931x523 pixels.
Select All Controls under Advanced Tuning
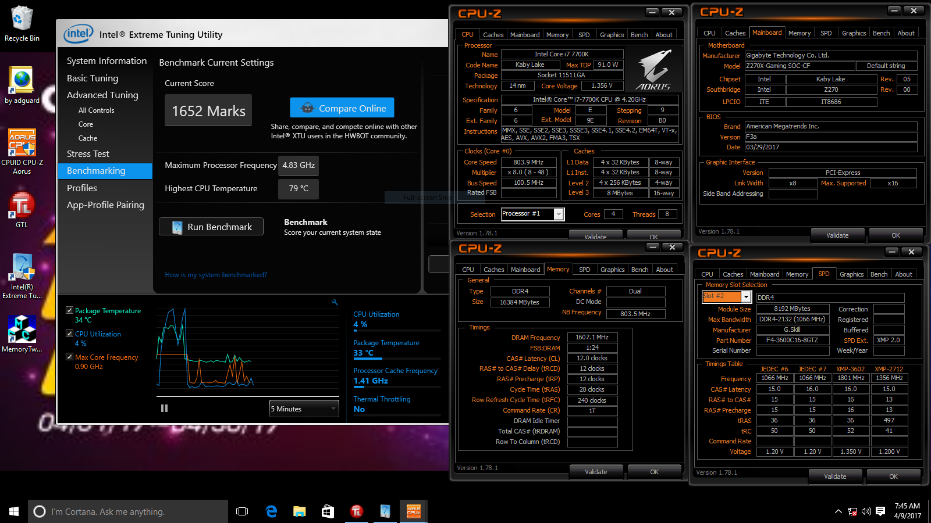tap(96, 110)
